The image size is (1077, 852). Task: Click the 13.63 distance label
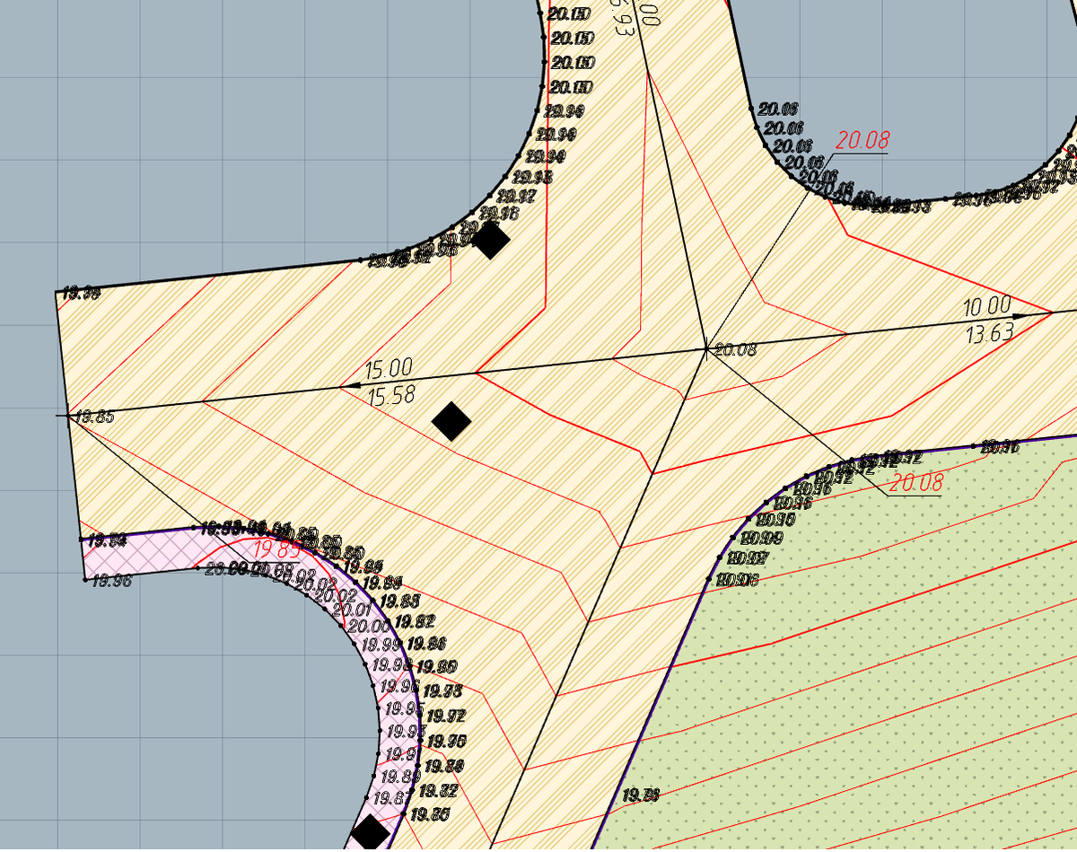tap(989, 334)
